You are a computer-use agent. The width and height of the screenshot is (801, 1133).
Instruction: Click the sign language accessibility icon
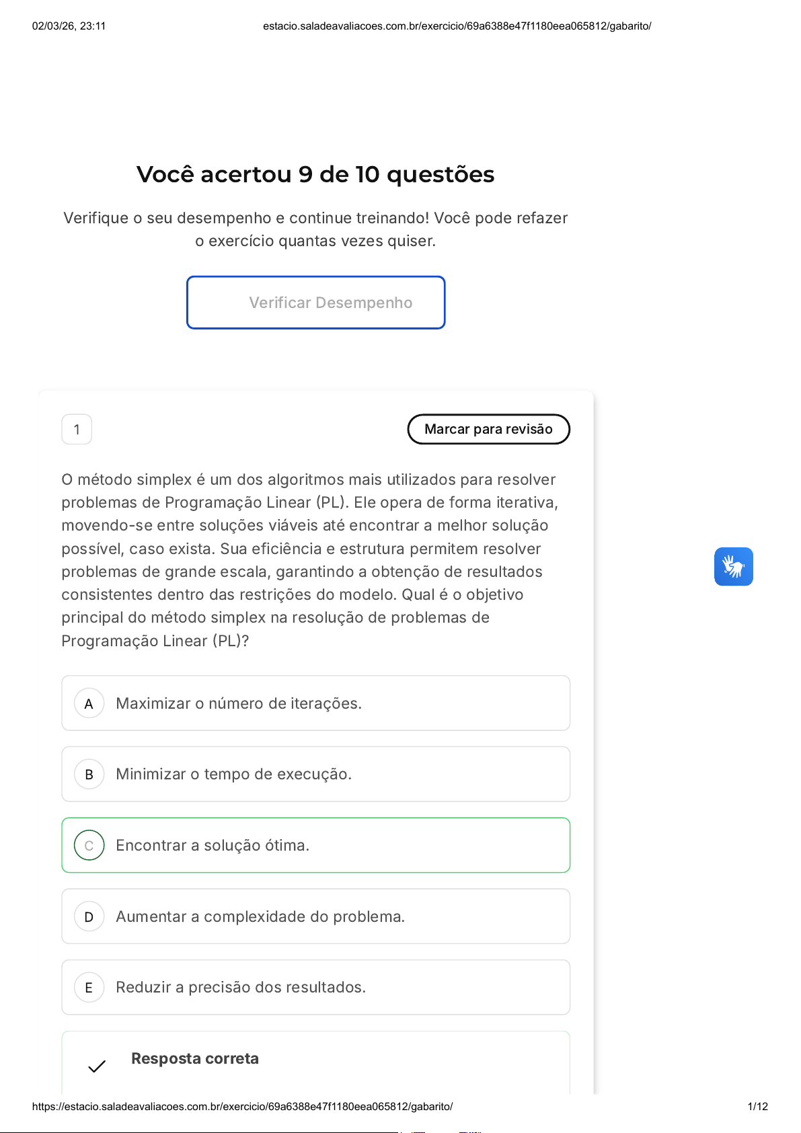tap(733, 566)
